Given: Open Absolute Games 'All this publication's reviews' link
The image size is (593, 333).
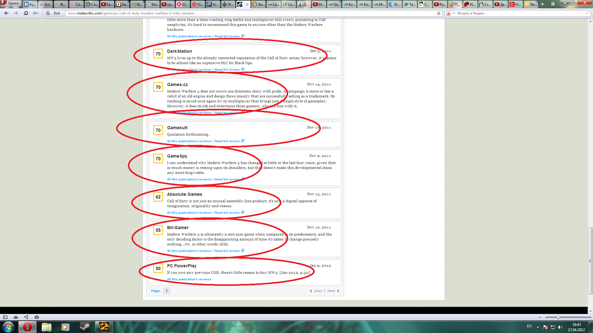Looking at the screenshot, I should pyautogui.click(x=189, y=213).
